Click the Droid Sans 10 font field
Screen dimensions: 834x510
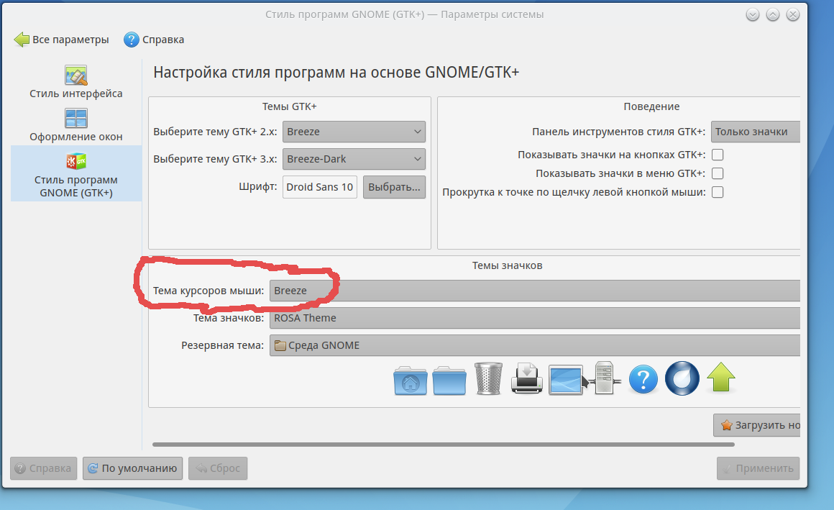pyautogui.click(x=320, y=187)
